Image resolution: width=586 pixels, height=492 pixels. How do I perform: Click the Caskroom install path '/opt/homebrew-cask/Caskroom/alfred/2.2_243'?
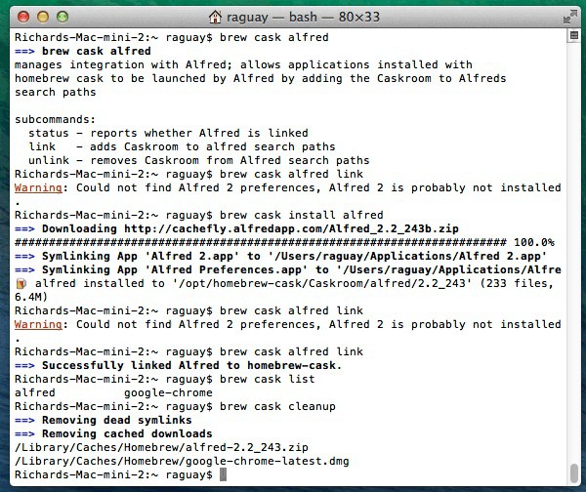point(321,283)
